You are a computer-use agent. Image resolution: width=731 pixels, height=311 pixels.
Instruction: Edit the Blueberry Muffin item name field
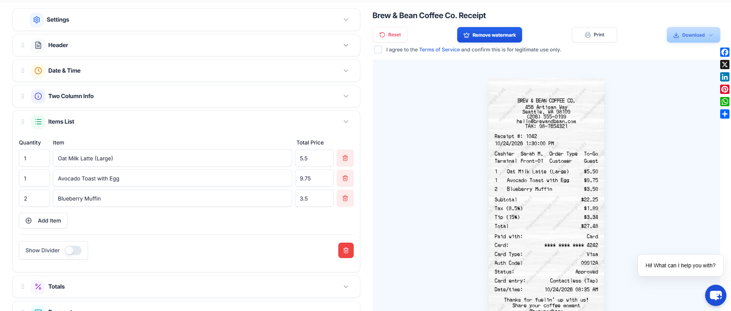click(x=172, y=198)
